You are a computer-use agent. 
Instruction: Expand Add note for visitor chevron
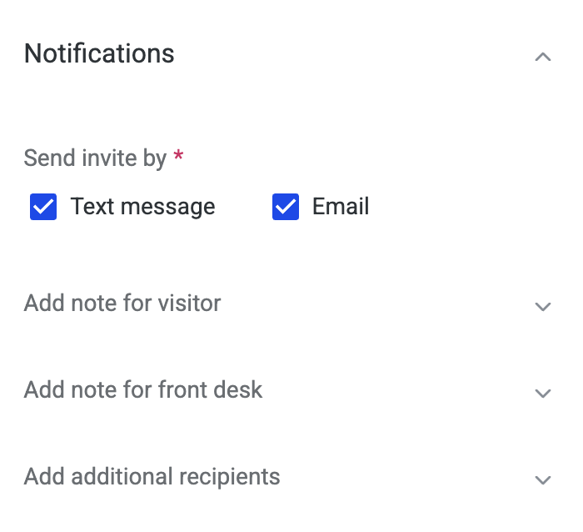tap(543, 307)
